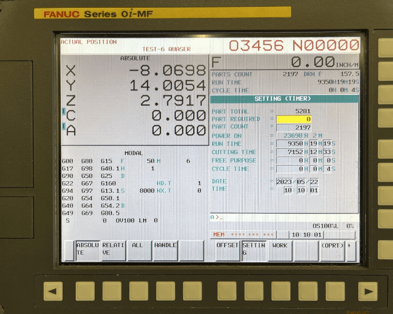Click the I indicator beside C axis
This screenshot has width=393, height=314.
64,112
